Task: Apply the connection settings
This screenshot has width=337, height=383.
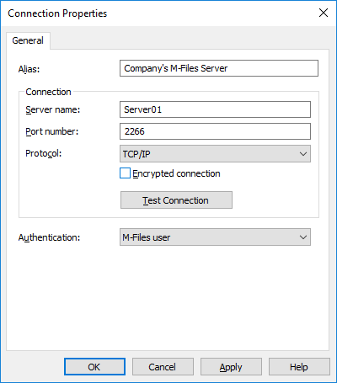Action: point(231,367)
